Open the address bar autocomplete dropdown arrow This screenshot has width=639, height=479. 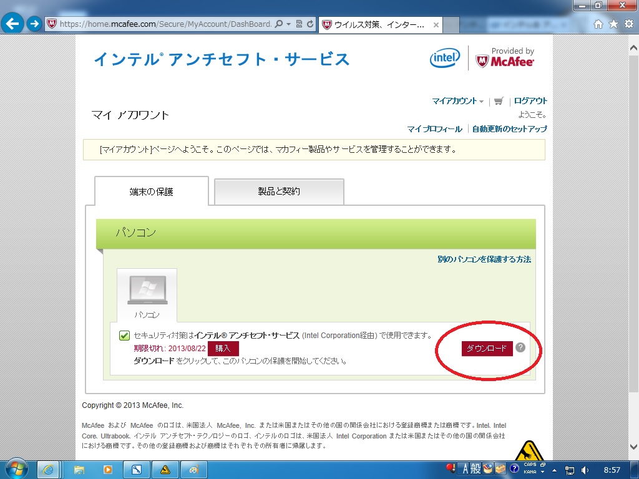click(288, 24)
